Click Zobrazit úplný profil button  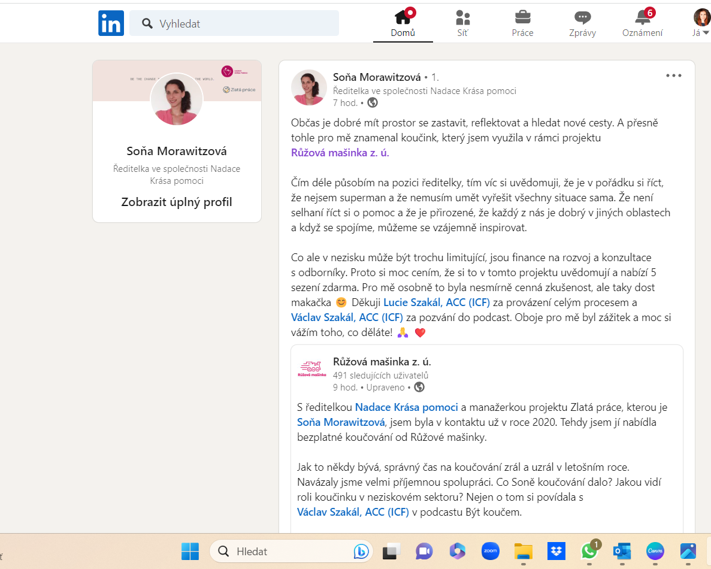point(176,202)
